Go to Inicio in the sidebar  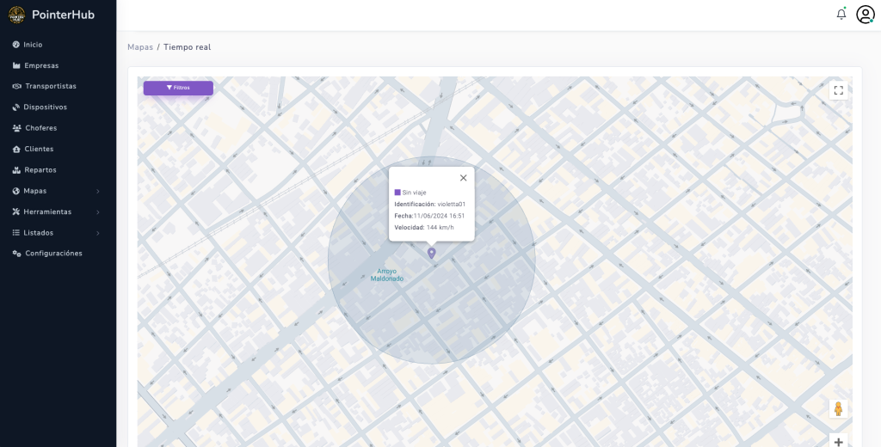coord(33,45)
